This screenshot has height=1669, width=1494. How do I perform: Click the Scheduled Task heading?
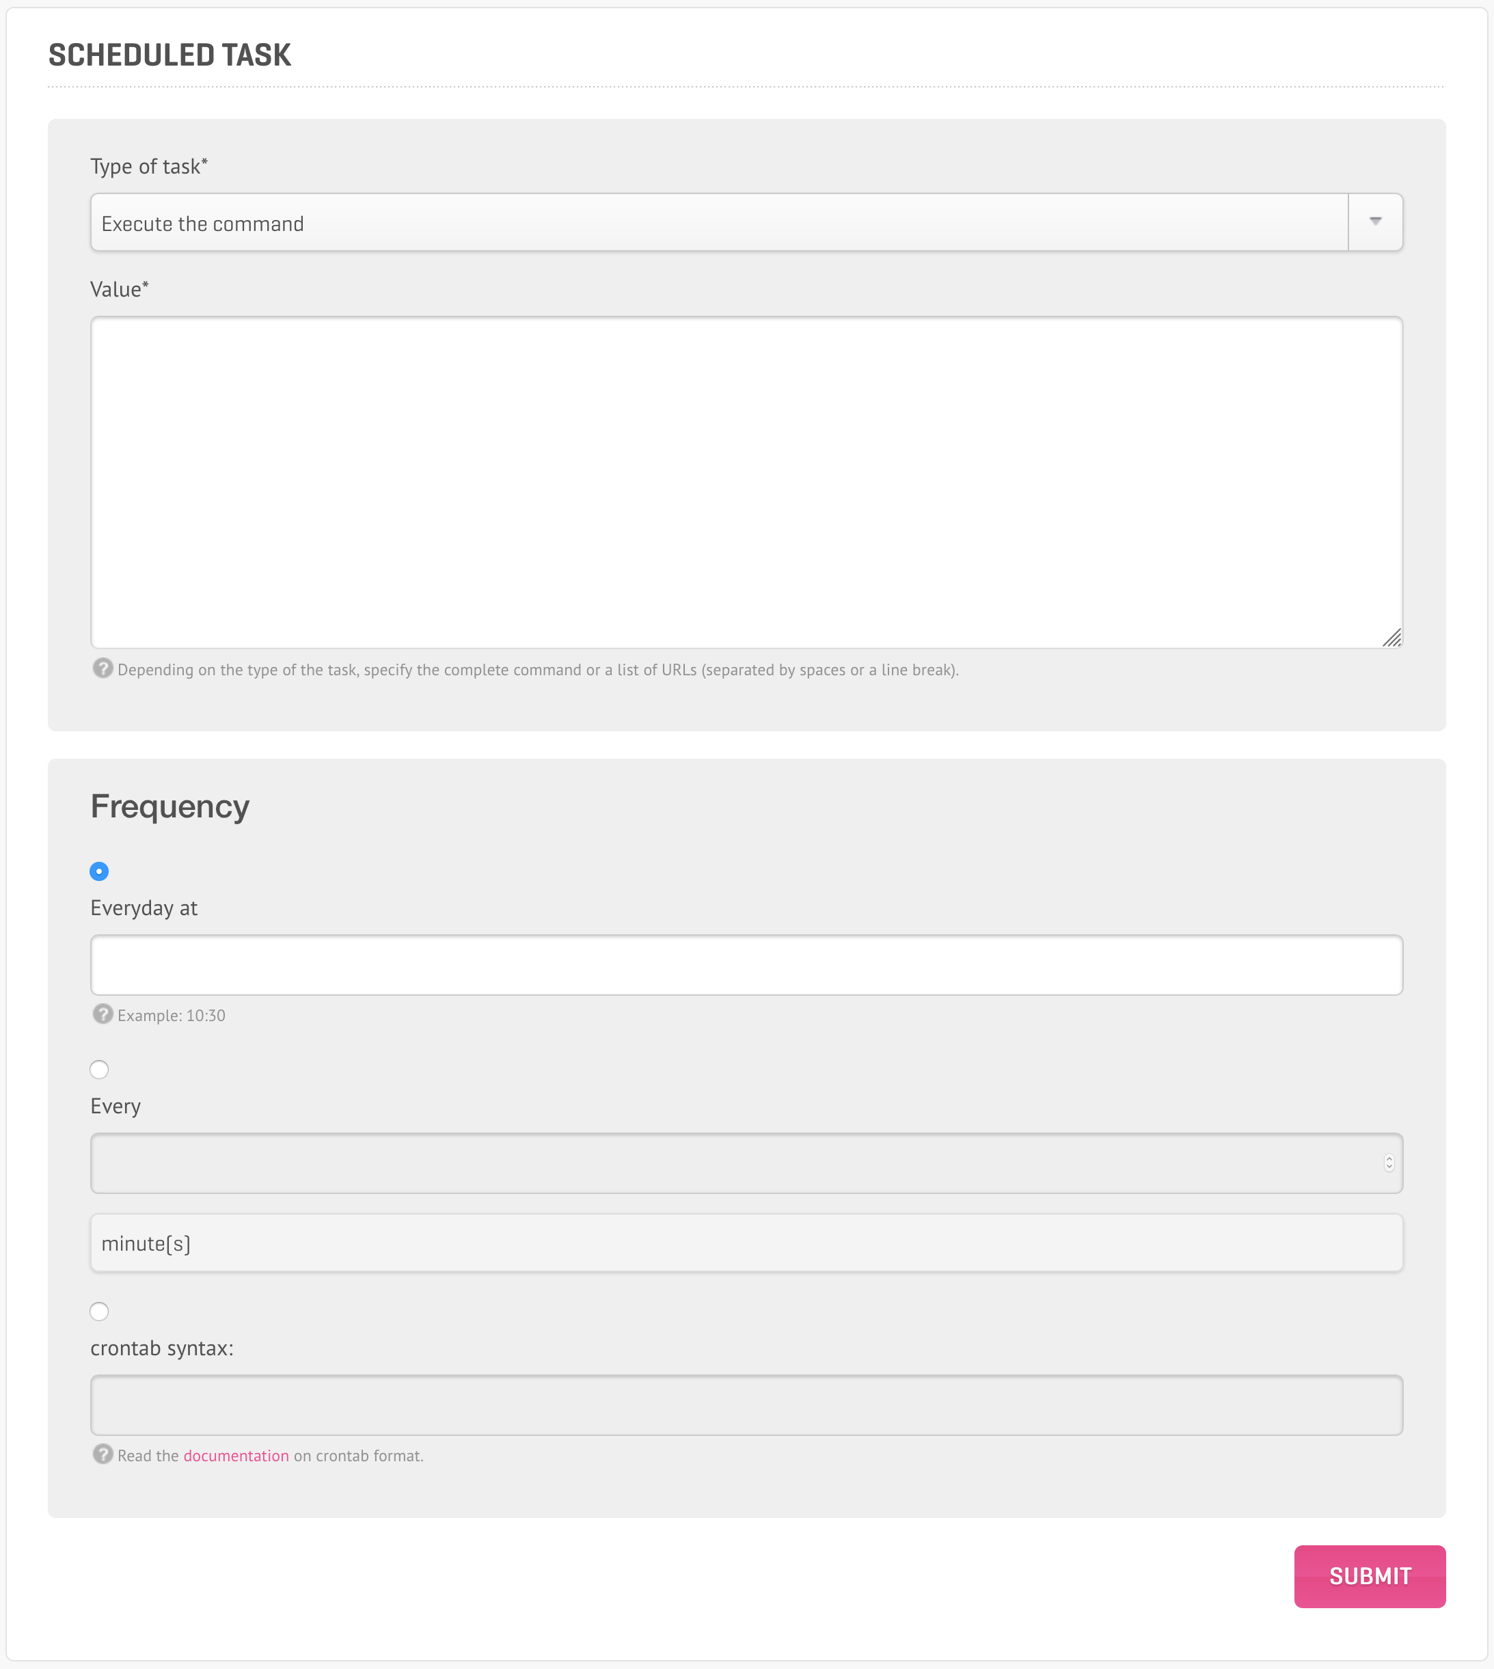pyautogui.click(x=170, y=55)
